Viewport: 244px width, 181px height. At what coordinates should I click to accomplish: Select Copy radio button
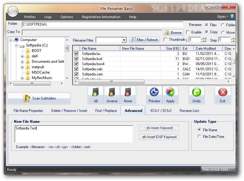pos(207,32)
